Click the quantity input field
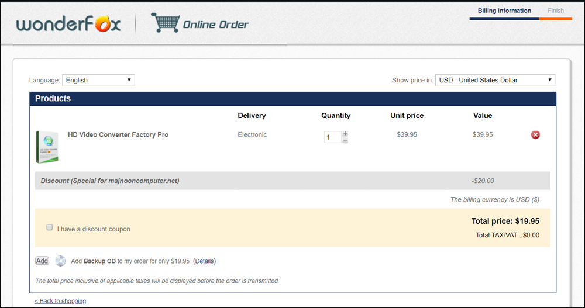 point(332,137)
